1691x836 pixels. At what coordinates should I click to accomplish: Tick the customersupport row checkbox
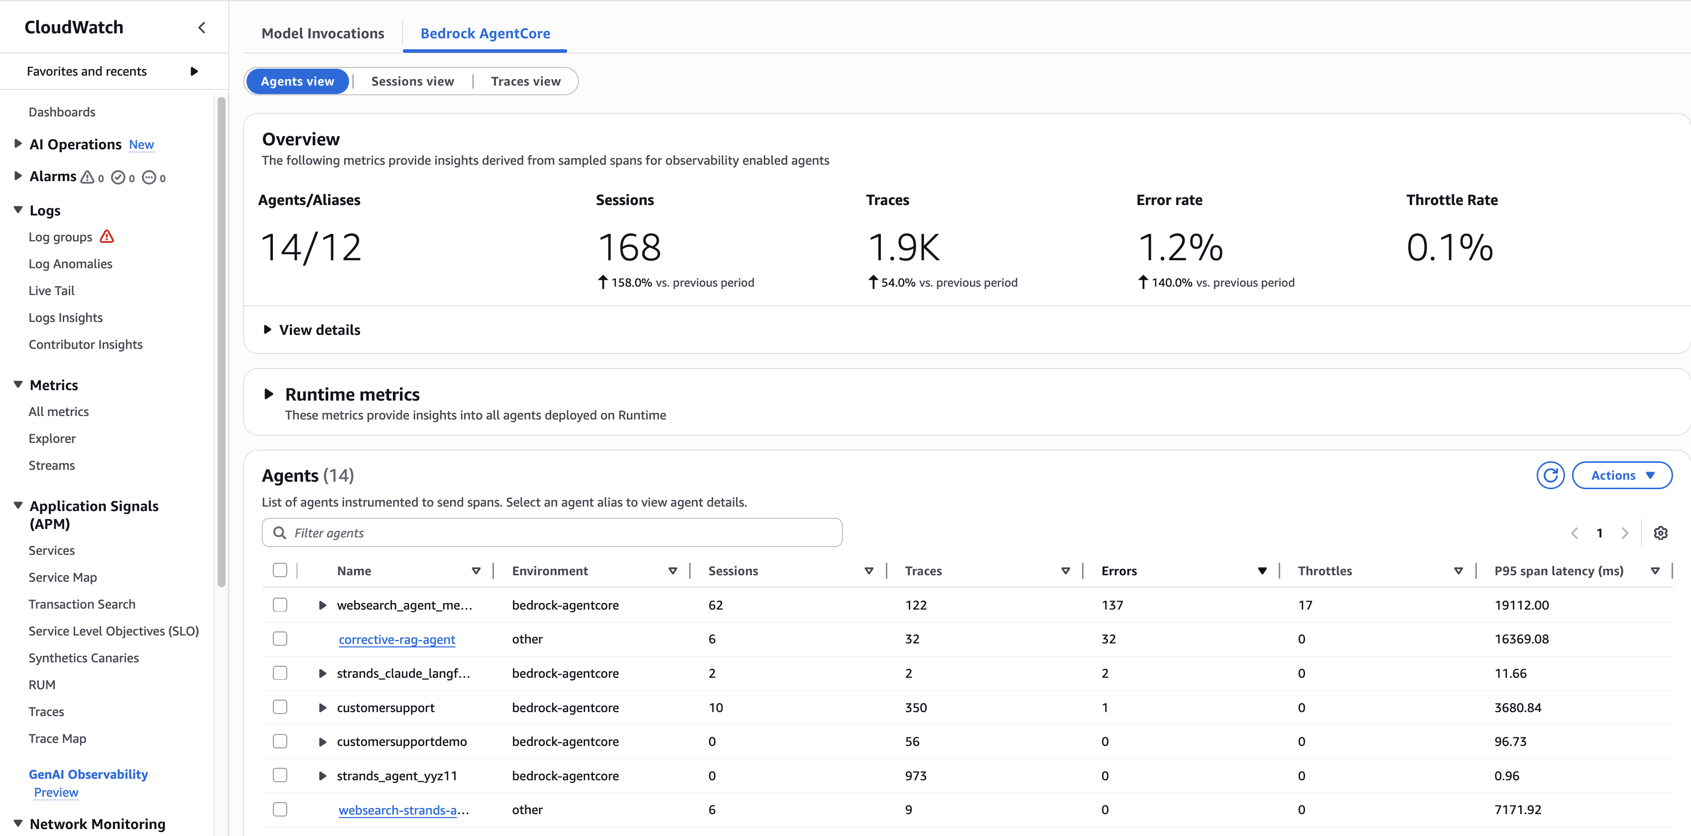pyautogui.click(x=280, y=707)
